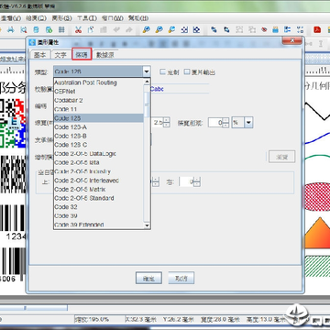Choose CEPNet barcode type

click(98, 92)
